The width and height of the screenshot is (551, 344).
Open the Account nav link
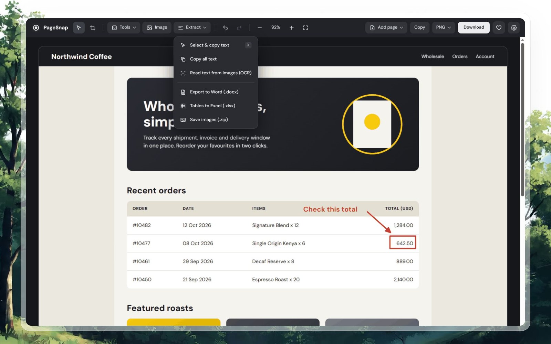[485, 56]
